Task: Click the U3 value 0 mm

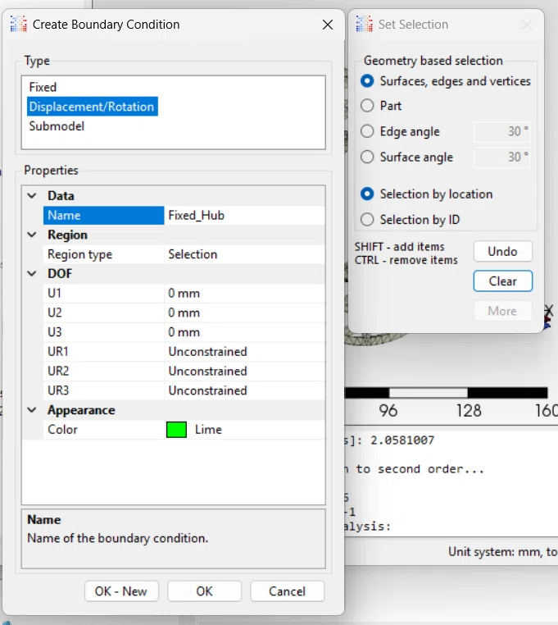Action: 244,332
